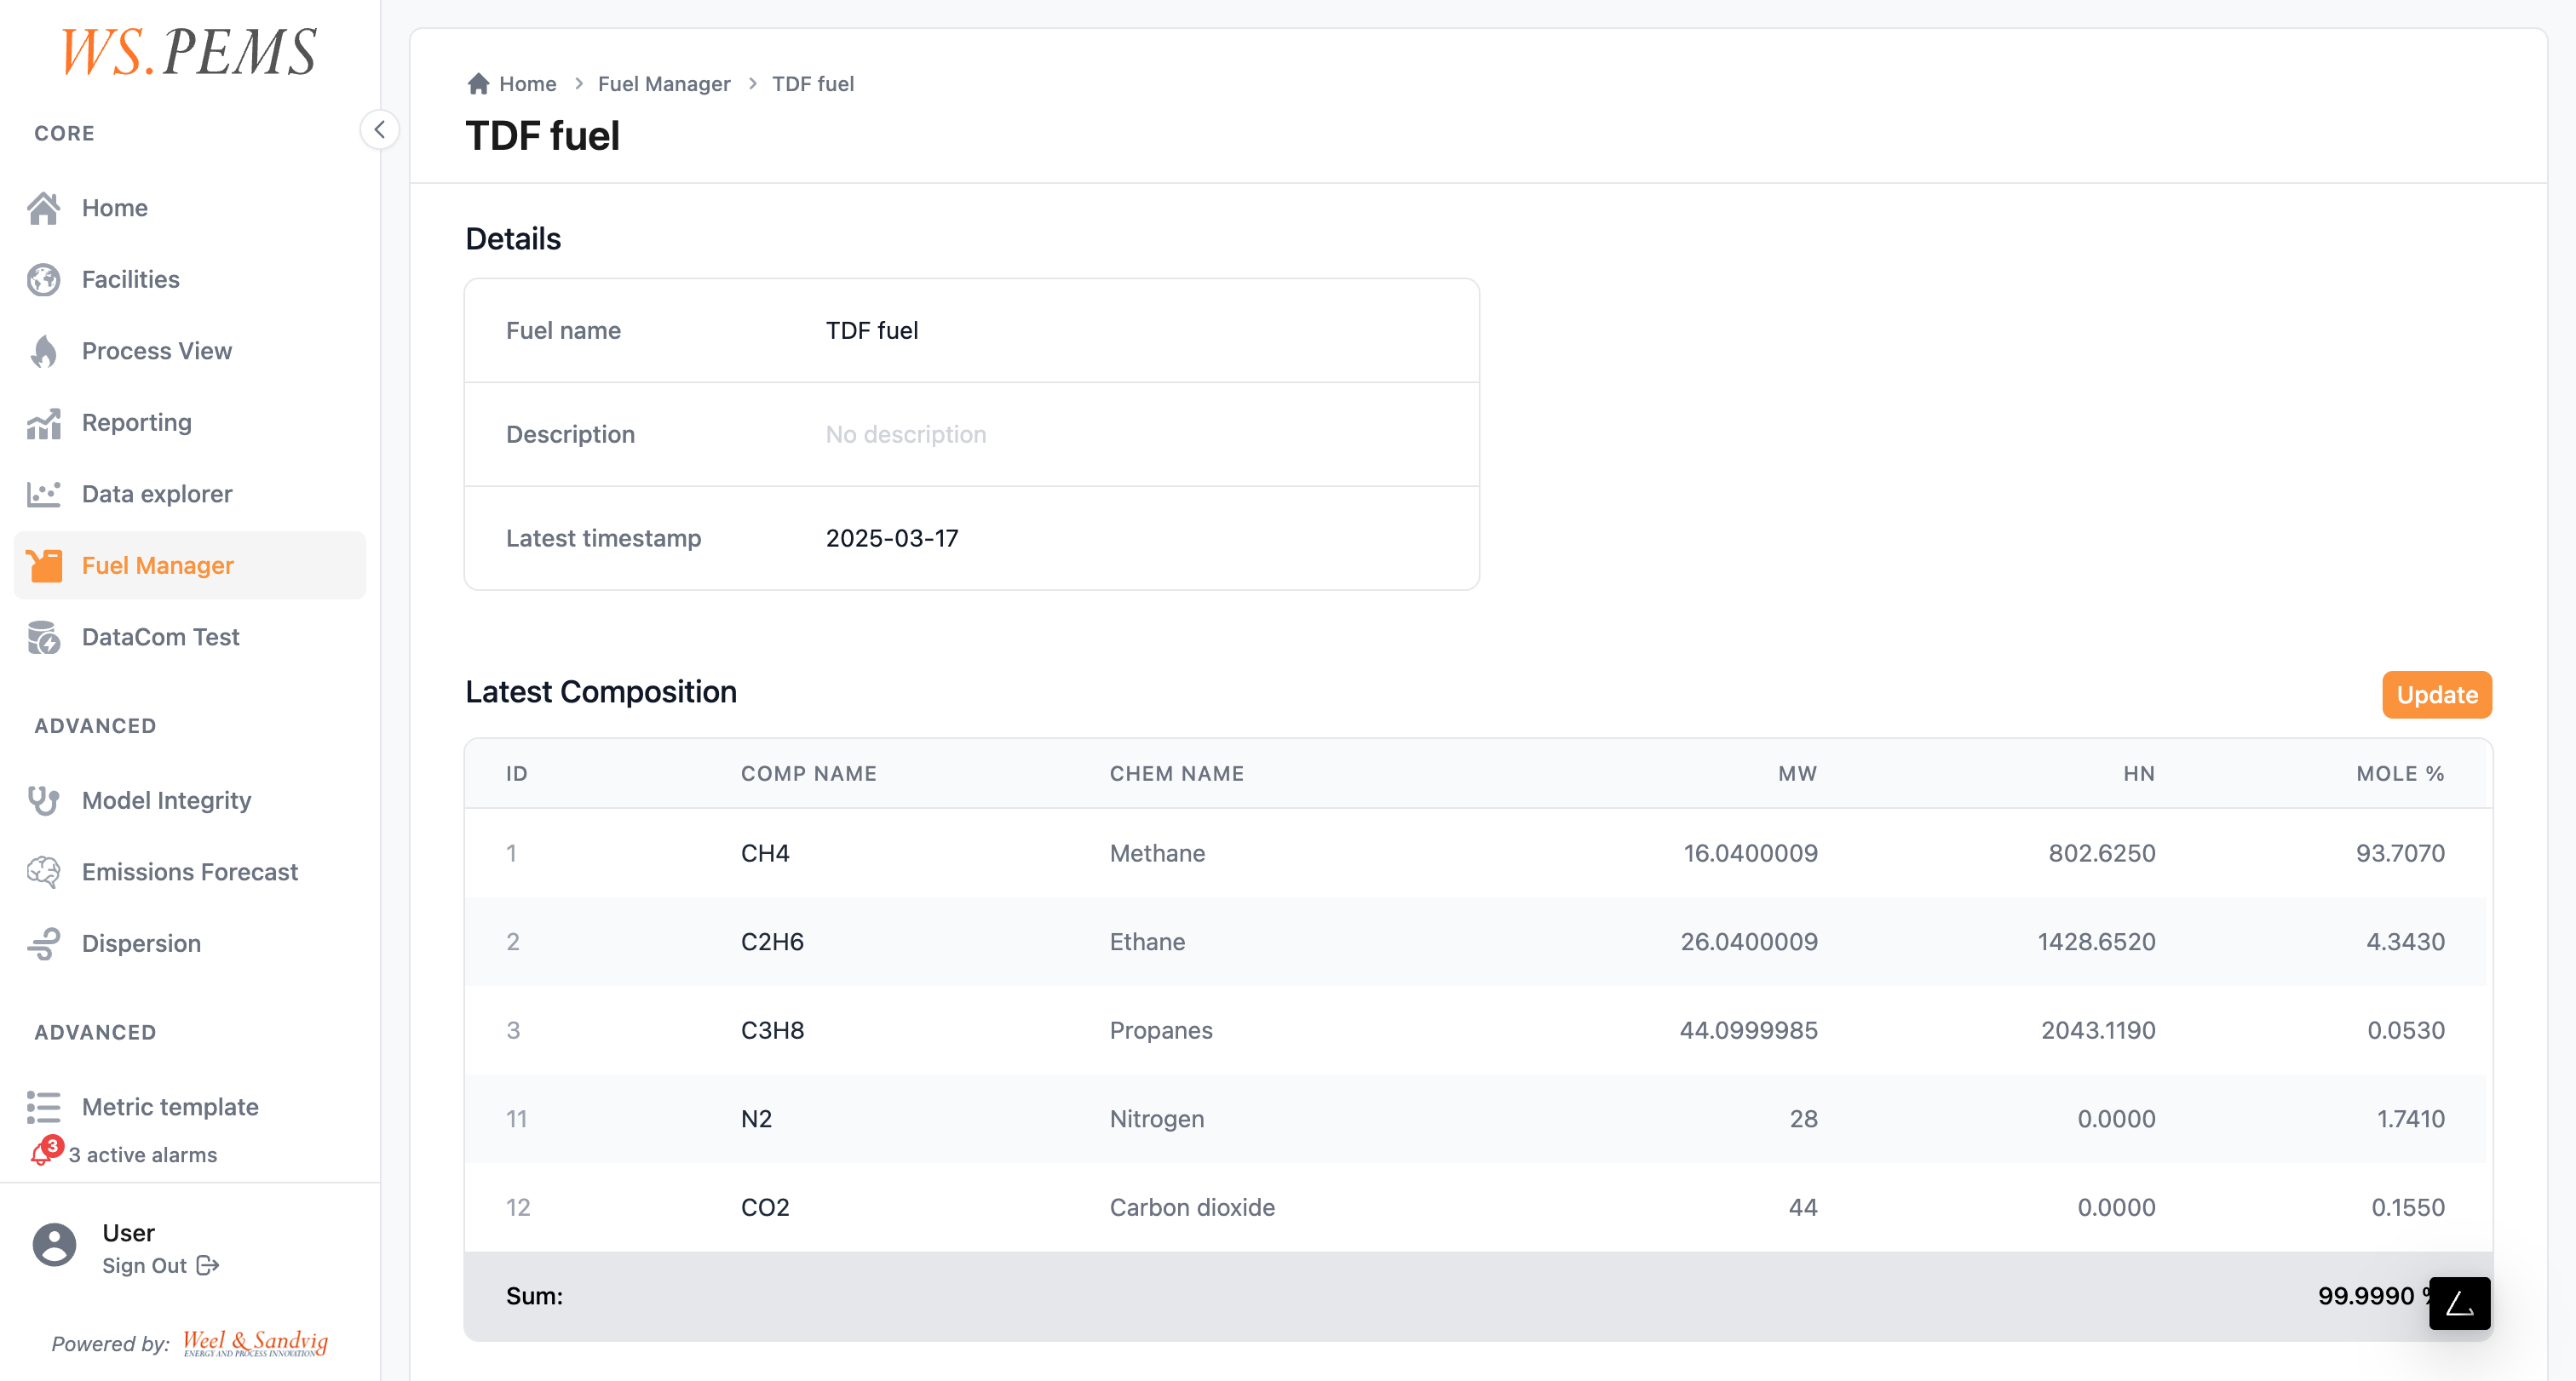Click the Nitrogen row chem name

click(x=1156, y=1118)
